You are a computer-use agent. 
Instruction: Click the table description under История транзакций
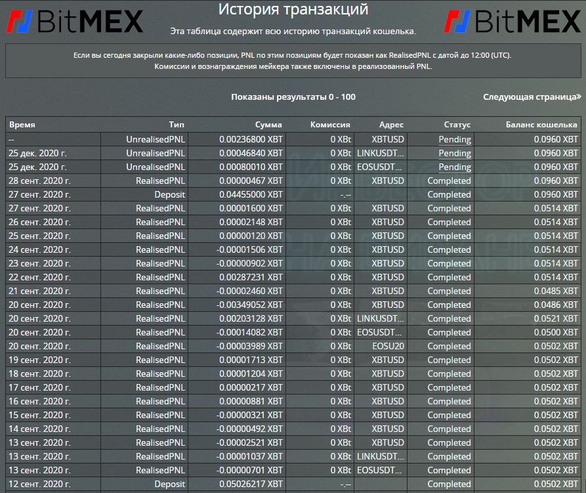[x=293, y=32]
